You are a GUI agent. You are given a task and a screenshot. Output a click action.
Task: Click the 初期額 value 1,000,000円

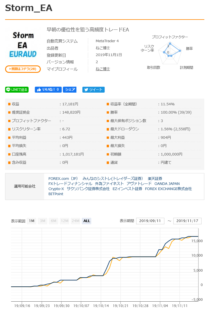coord(172,154)
